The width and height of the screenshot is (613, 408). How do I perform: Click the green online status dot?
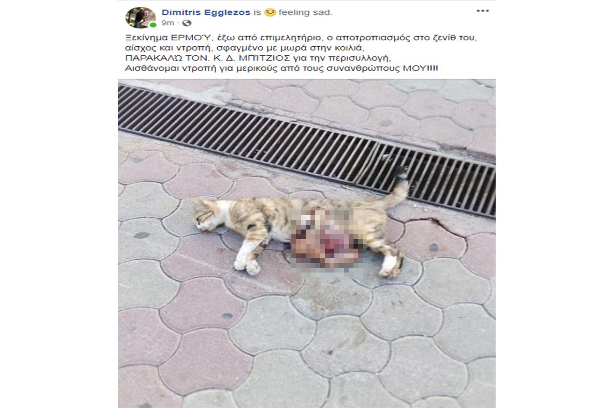coord(153,24)
